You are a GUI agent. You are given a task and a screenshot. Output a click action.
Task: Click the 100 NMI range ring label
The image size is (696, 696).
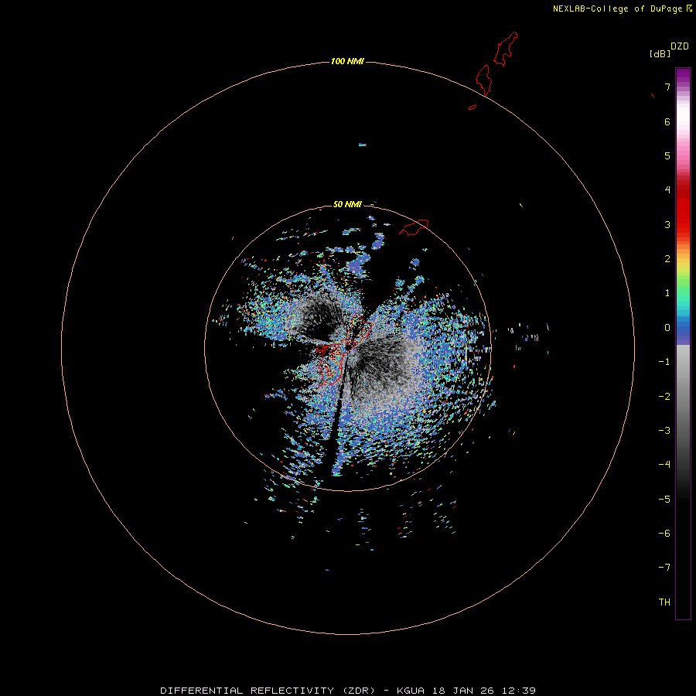click(x=347, y=61)
